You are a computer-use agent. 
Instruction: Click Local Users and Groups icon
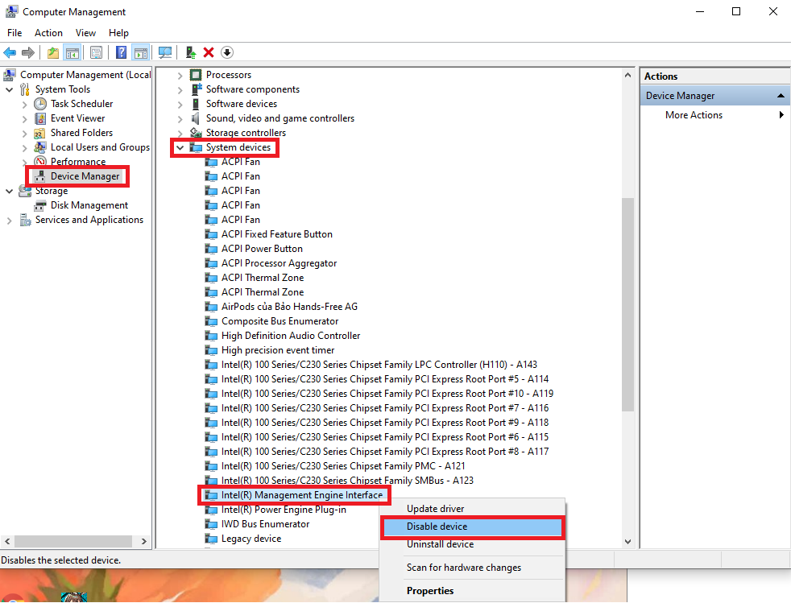40,147
